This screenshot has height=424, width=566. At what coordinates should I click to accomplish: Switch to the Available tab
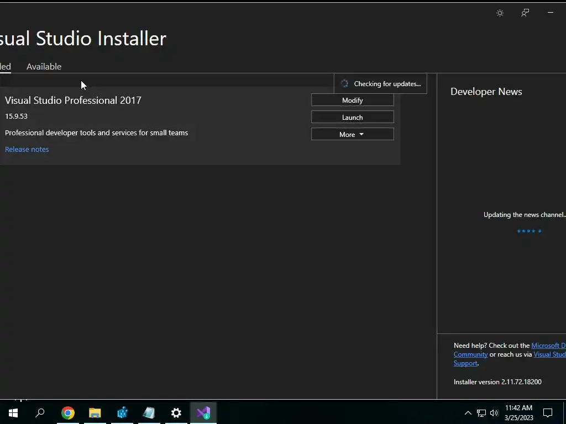44,67
